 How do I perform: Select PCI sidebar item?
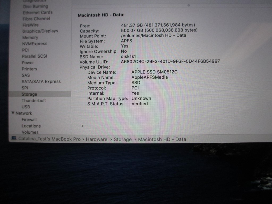click(25, 50)
